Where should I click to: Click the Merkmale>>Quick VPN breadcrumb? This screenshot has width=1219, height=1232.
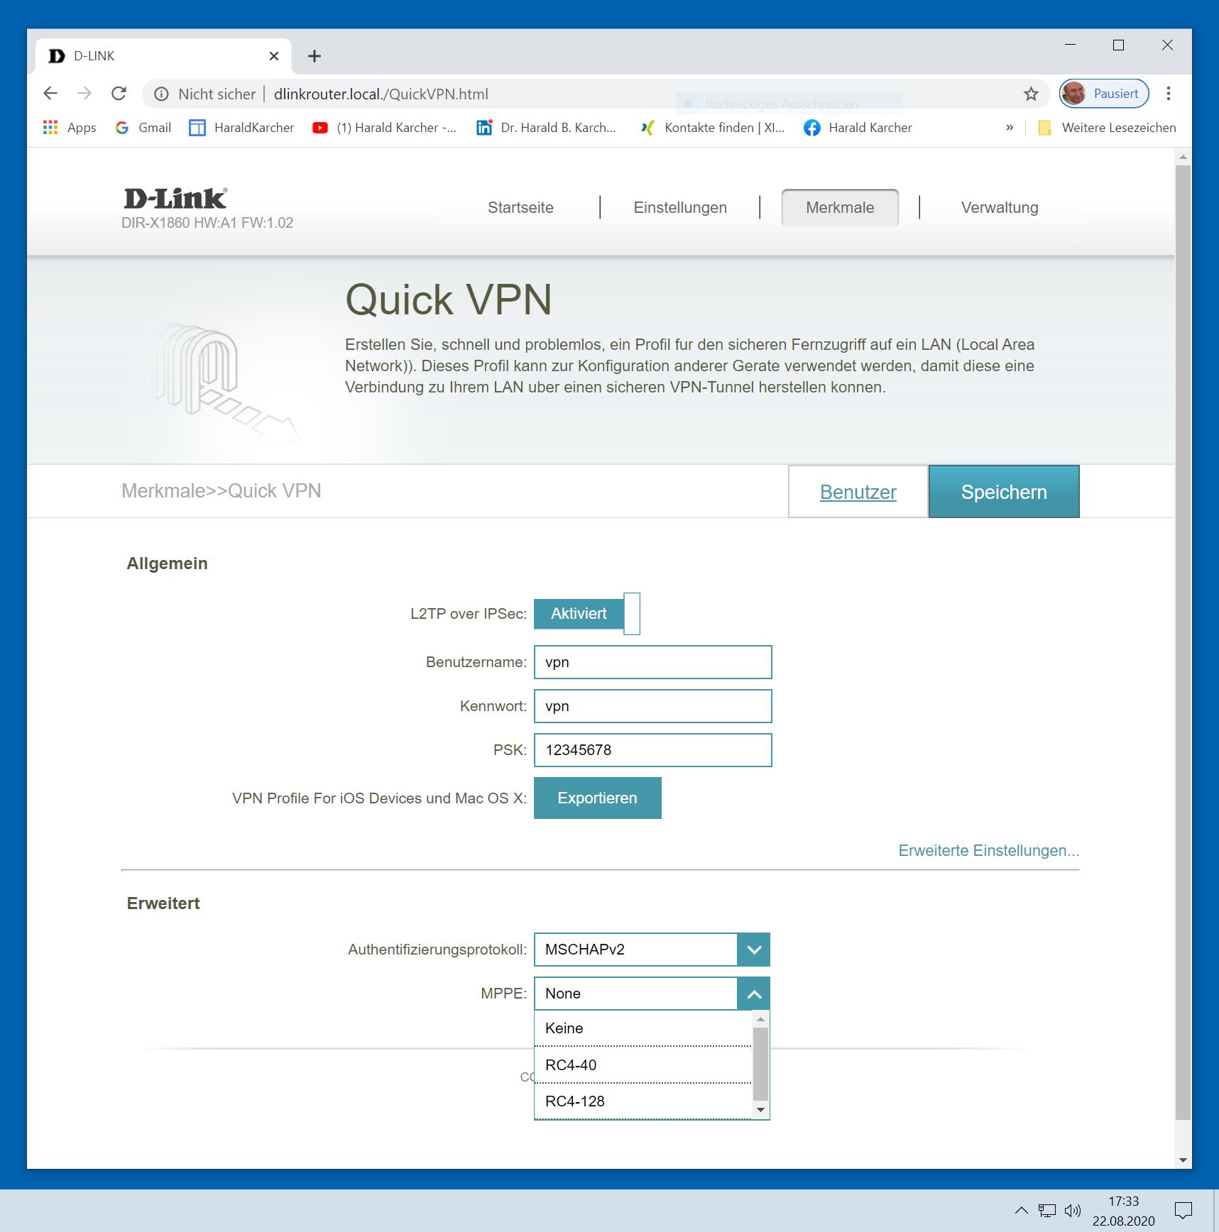coord(222,491)
